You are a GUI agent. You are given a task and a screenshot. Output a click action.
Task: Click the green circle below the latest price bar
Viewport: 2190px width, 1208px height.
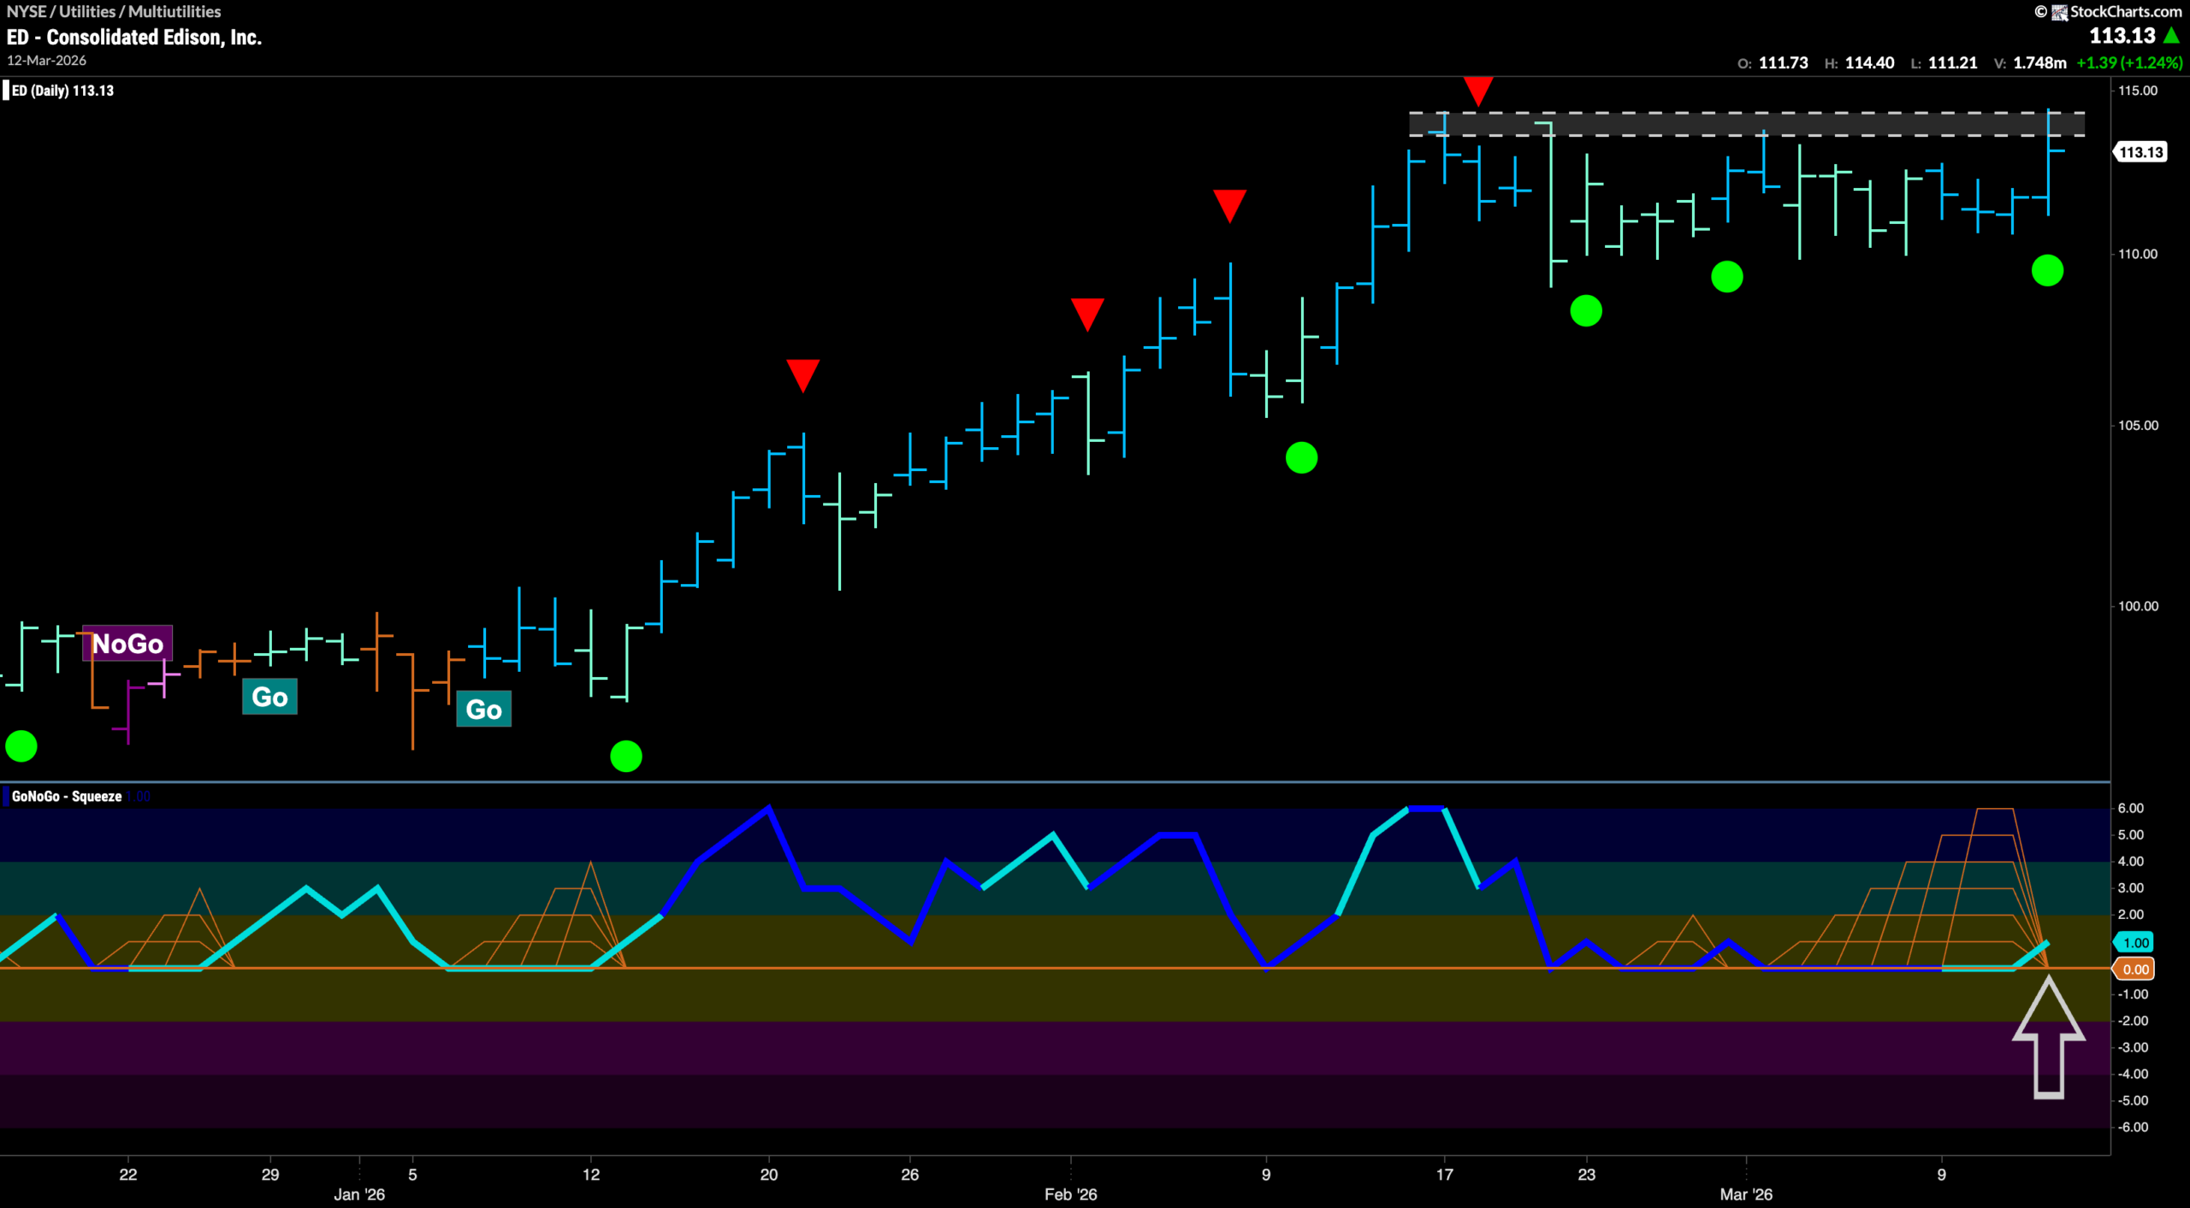[2047, 271]
